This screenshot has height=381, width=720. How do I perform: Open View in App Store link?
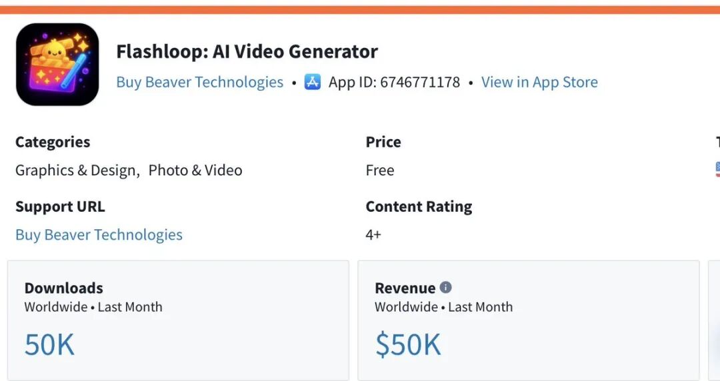[x=539, y=82]
